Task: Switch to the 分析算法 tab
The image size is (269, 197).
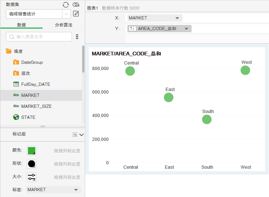Action: tap(63, 25)
